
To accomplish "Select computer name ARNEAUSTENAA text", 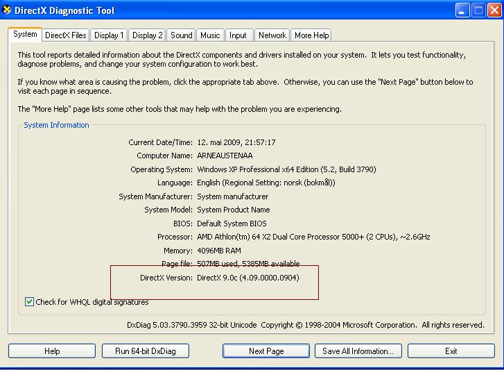I will pos(225,155).
